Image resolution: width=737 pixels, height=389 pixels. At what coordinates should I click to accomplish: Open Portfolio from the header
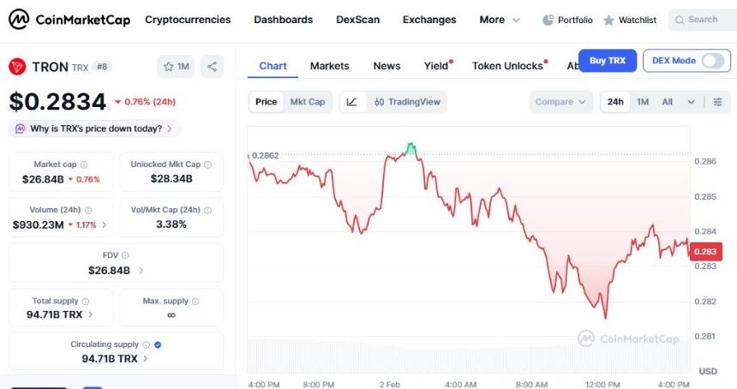click(x=567, y=20)
